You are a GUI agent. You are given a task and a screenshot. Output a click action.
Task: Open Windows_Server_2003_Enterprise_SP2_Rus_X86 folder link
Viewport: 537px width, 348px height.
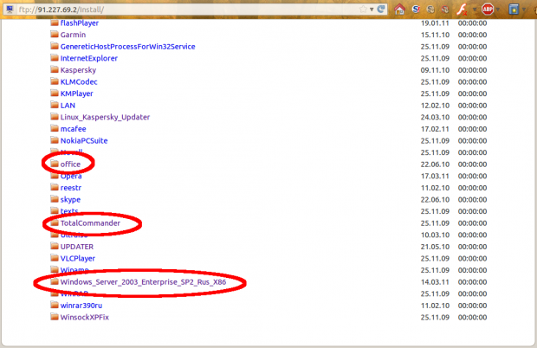[143, 282]
